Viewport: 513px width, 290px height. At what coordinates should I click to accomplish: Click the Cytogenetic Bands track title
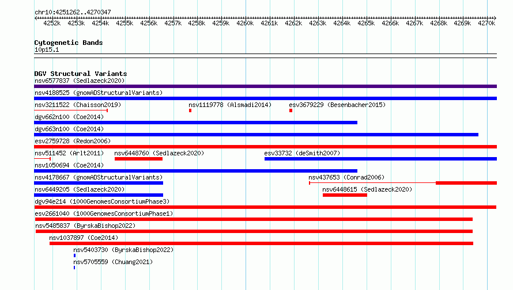pyautogui.click(x=69, y=43)
